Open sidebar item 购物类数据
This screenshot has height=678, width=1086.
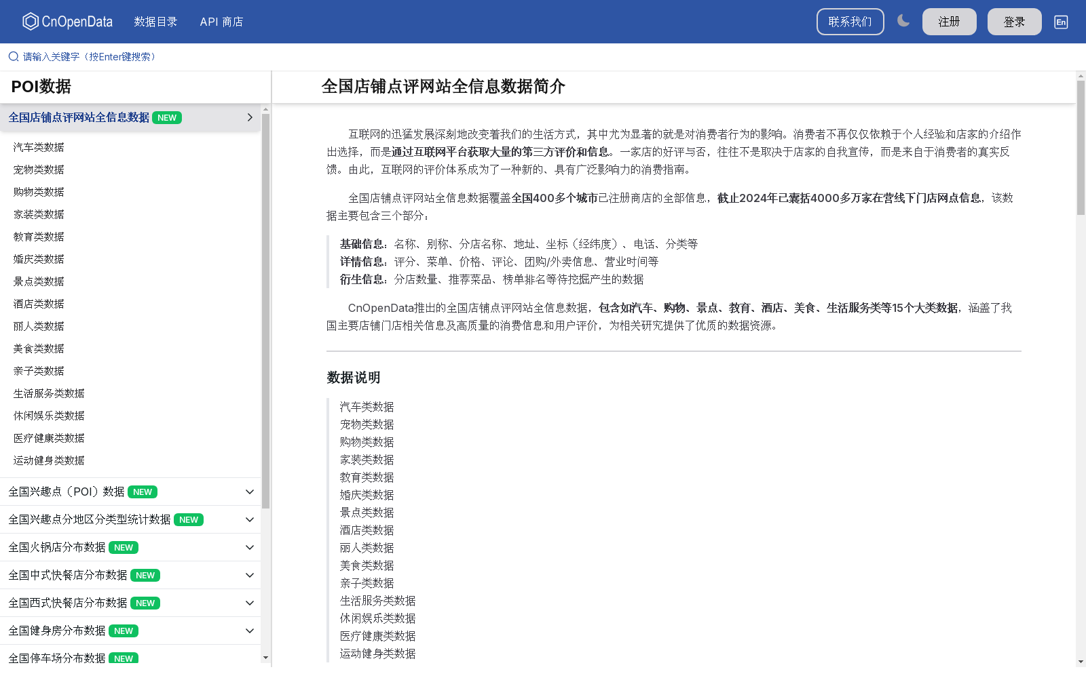[39, 192]
